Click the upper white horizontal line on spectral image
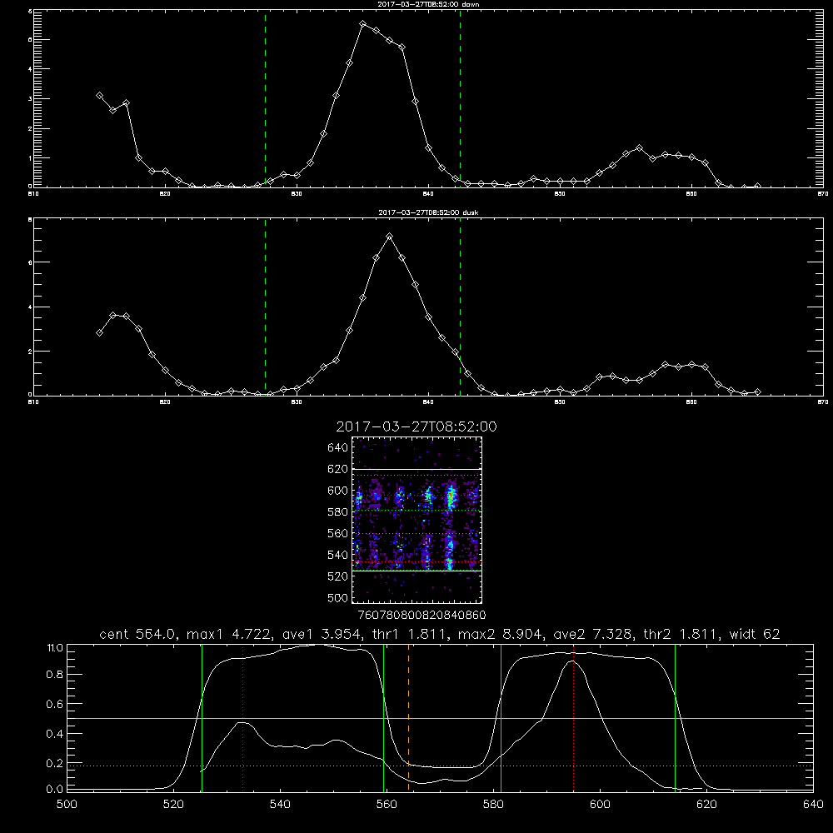This screenshot has width=833, height=833. click(x=417, y=469)
